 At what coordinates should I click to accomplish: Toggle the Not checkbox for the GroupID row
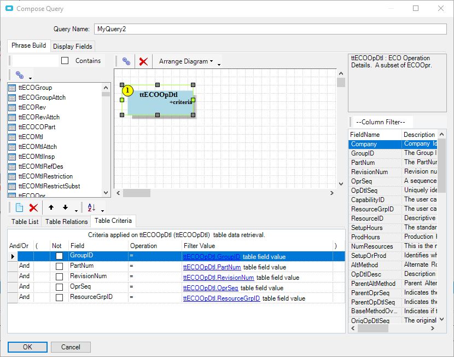coord(59,256)
